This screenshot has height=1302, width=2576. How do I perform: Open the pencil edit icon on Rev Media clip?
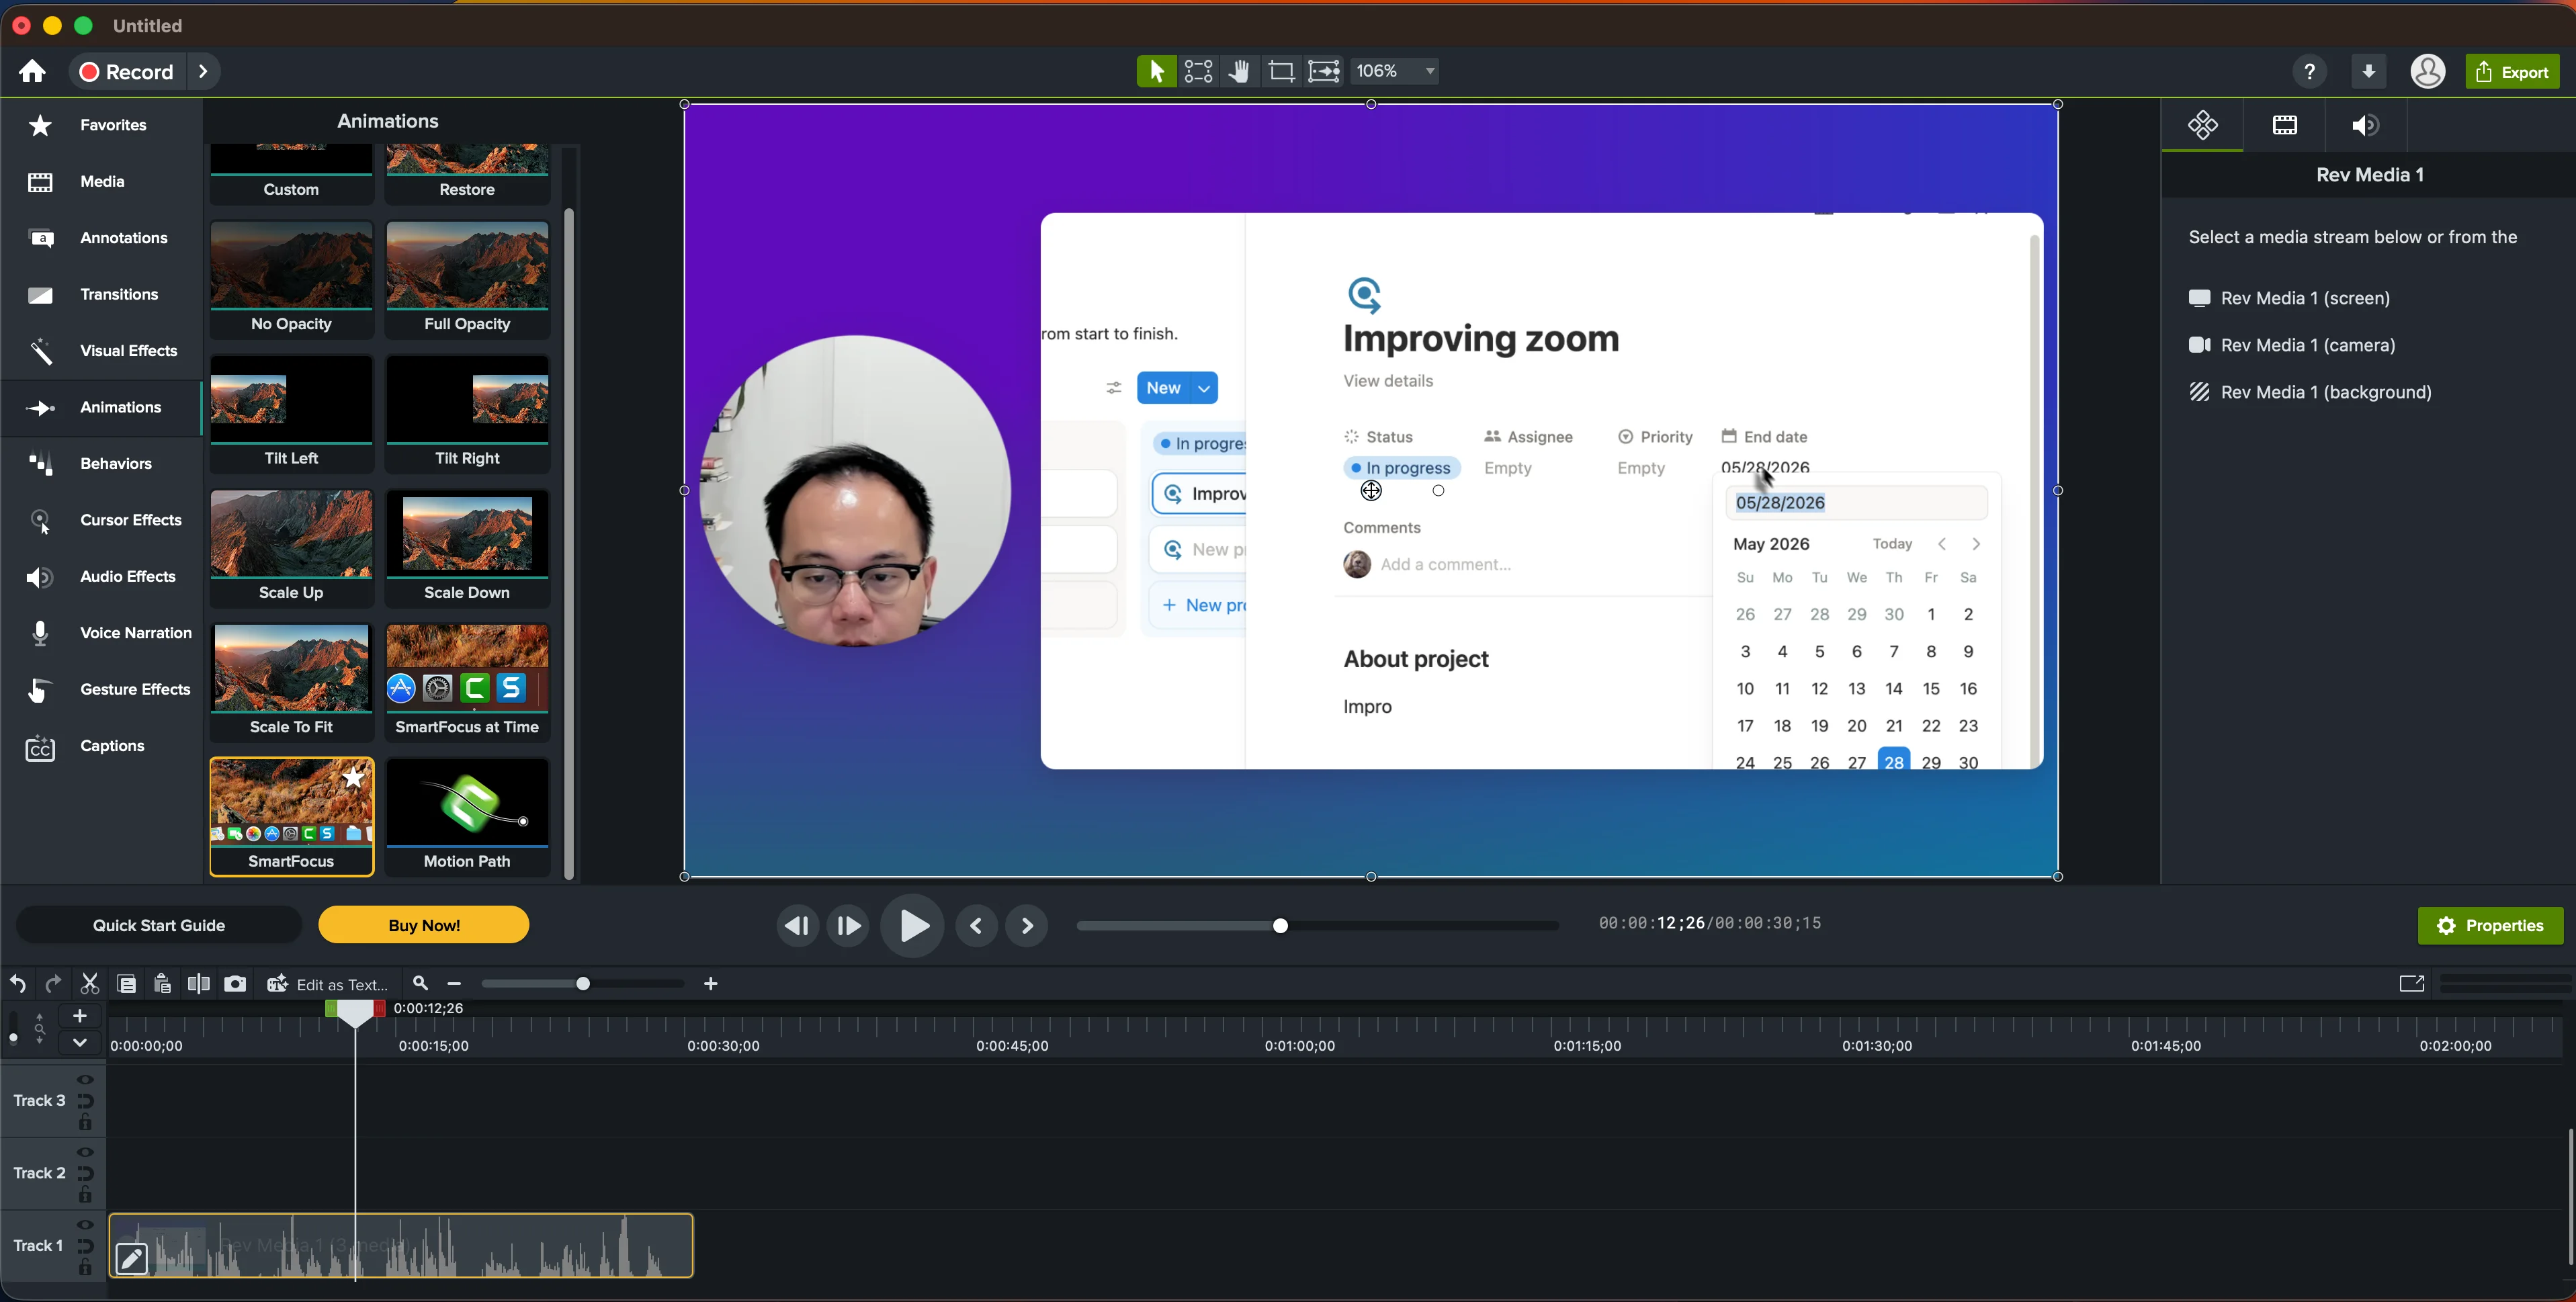132,1259
